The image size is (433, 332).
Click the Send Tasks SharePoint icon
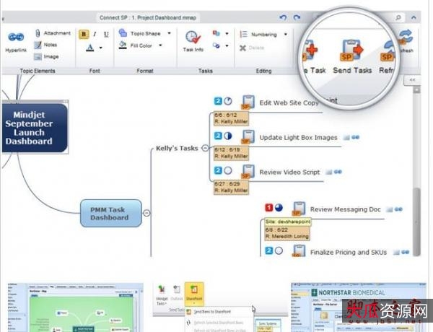click(353, 49)
